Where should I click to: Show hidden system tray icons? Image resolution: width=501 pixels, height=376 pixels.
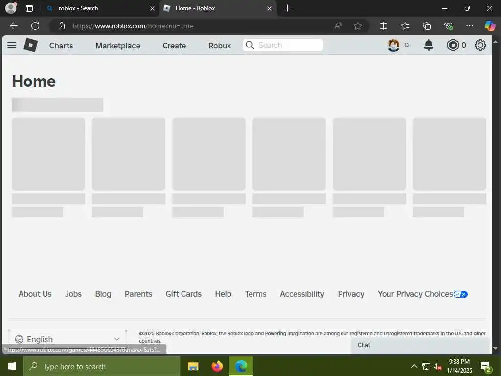pos(414,366)
